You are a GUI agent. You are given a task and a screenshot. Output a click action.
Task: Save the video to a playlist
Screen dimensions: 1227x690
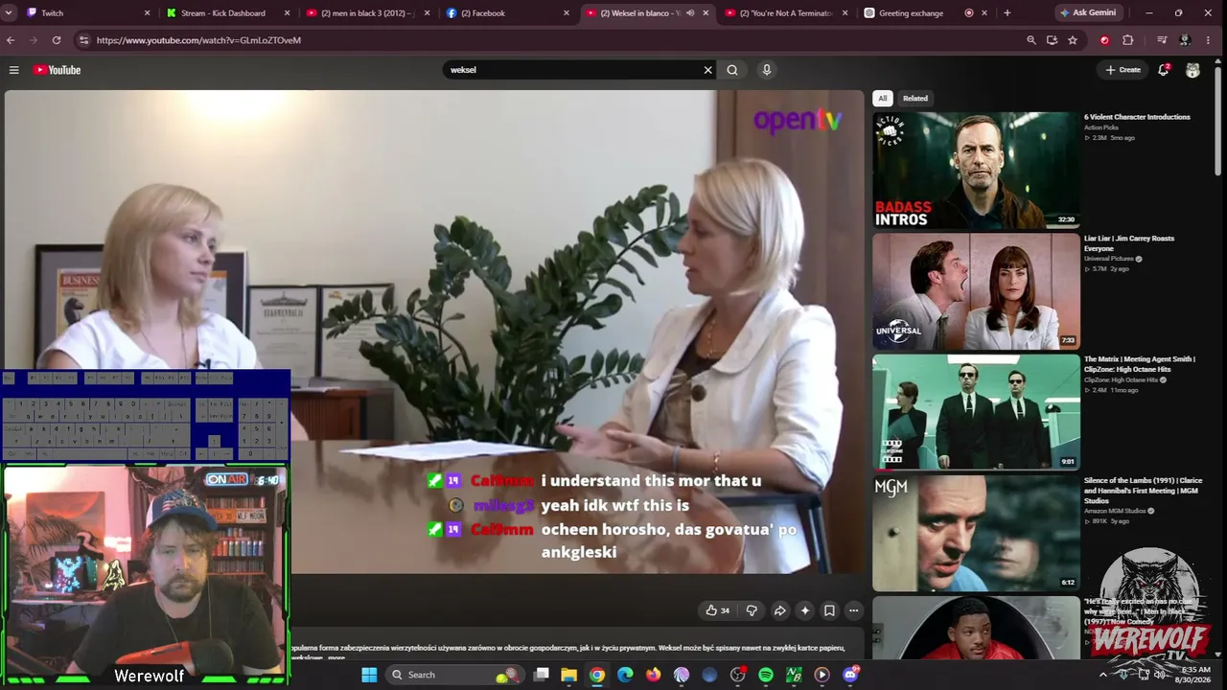pos(829,610)
